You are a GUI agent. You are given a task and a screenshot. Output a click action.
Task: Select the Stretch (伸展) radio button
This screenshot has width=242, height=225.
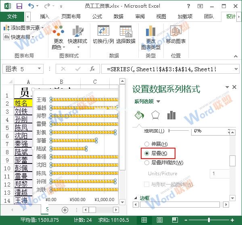[x=147, y=144]
